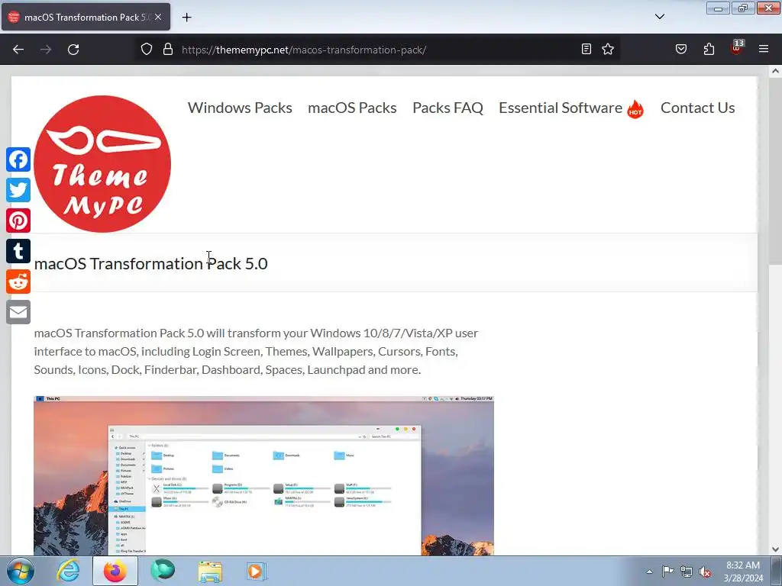This screenshot has height=586, width=782.
Task: Open the macOS Packs menu
Action: tap(352, 108)
